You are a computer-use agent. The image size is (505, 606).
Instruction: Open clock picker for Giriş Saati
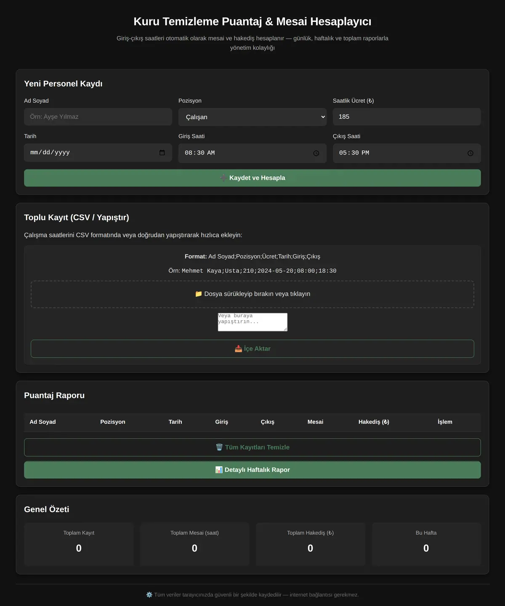tap(316, 153)
